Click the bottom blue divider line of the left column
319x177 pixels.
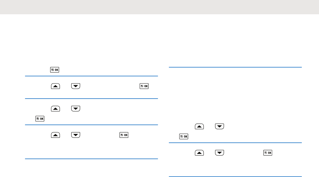click(91, 159)
